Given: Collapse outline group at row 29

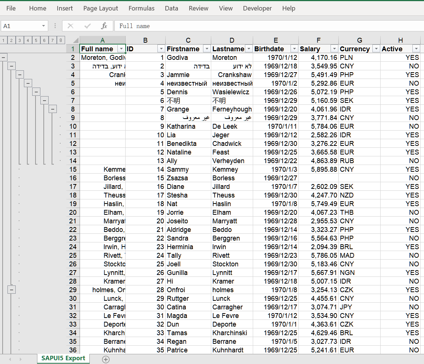Looking at the screenshot, I should point(11,290).
